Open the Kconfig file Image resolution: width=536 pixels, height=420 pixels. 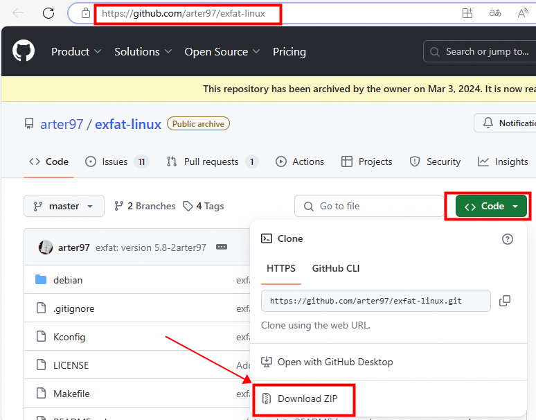pos(69,337)
